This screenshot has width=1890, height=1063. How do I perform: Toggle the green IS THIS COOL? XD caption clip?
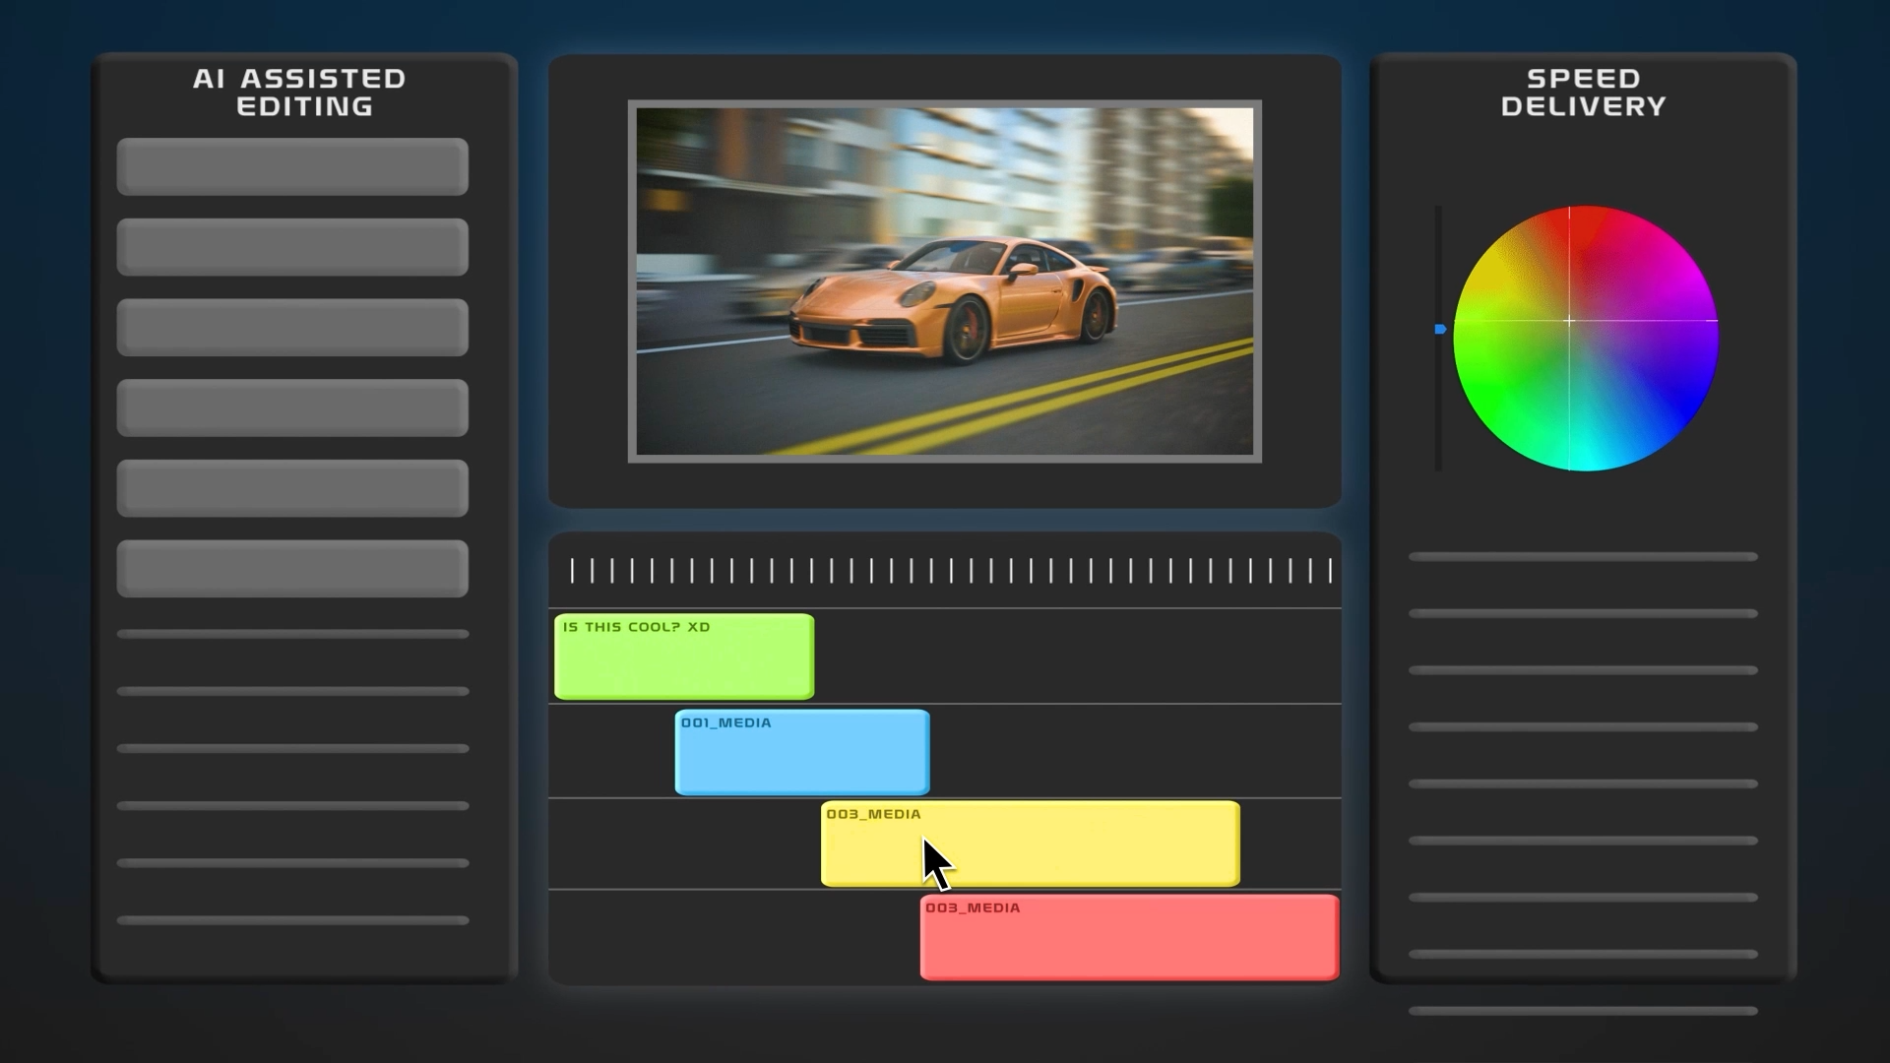pos(683,657)
